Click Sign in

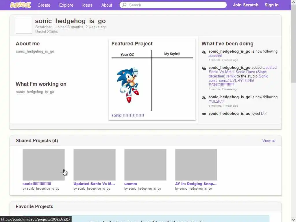point(272,5)
